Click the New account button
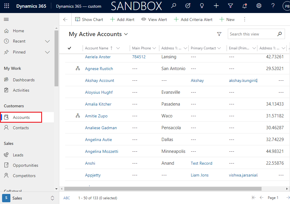The image size is (290, 204). (227, 20)
